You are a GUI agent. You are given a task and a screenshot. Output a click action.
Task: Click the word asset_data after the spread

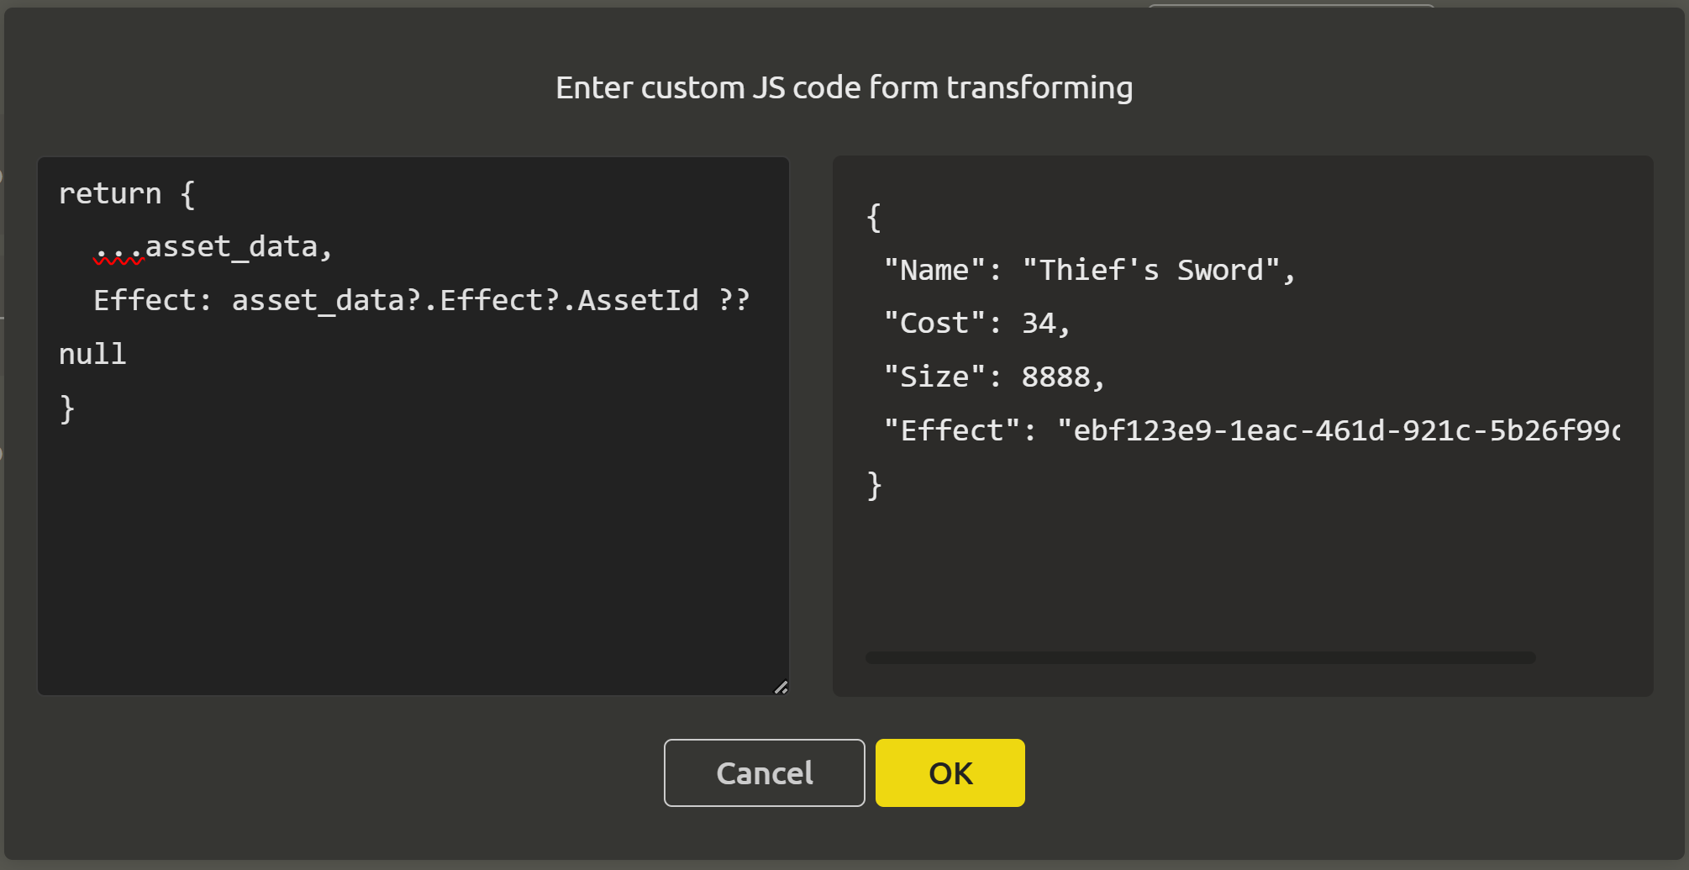[231, 247]
